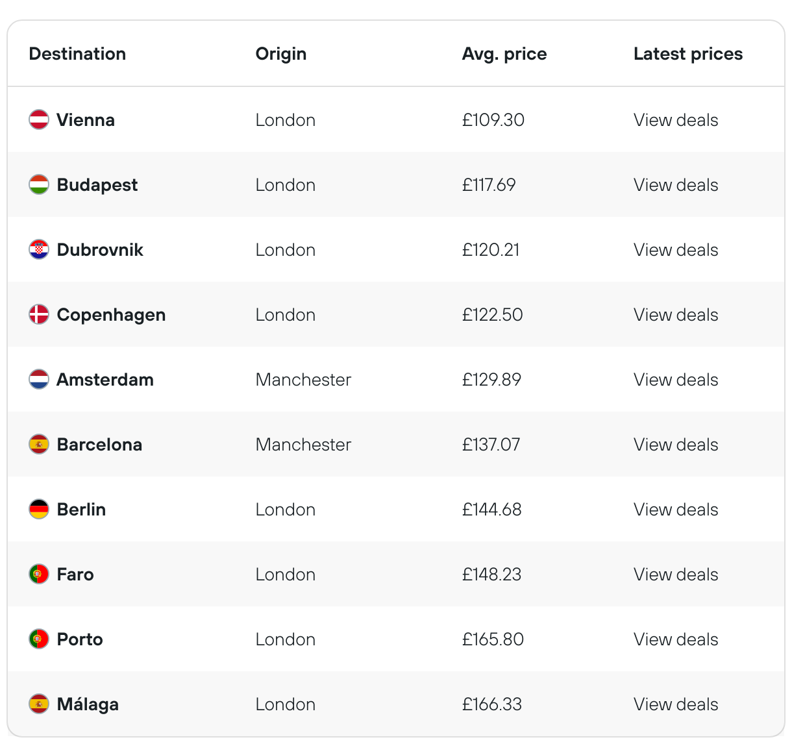The image size is (792, 744).
Task: Click the Hungary flag icon beside Budapest
Action: coord(39,184)
